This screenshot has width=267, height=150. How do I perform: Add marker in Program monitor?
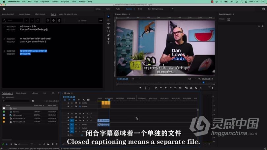(140, 88)
